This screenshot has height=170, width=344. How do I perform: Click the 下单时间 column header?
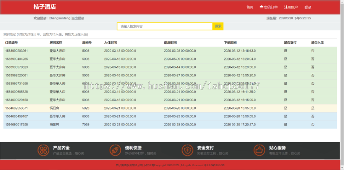click(230, 43)
